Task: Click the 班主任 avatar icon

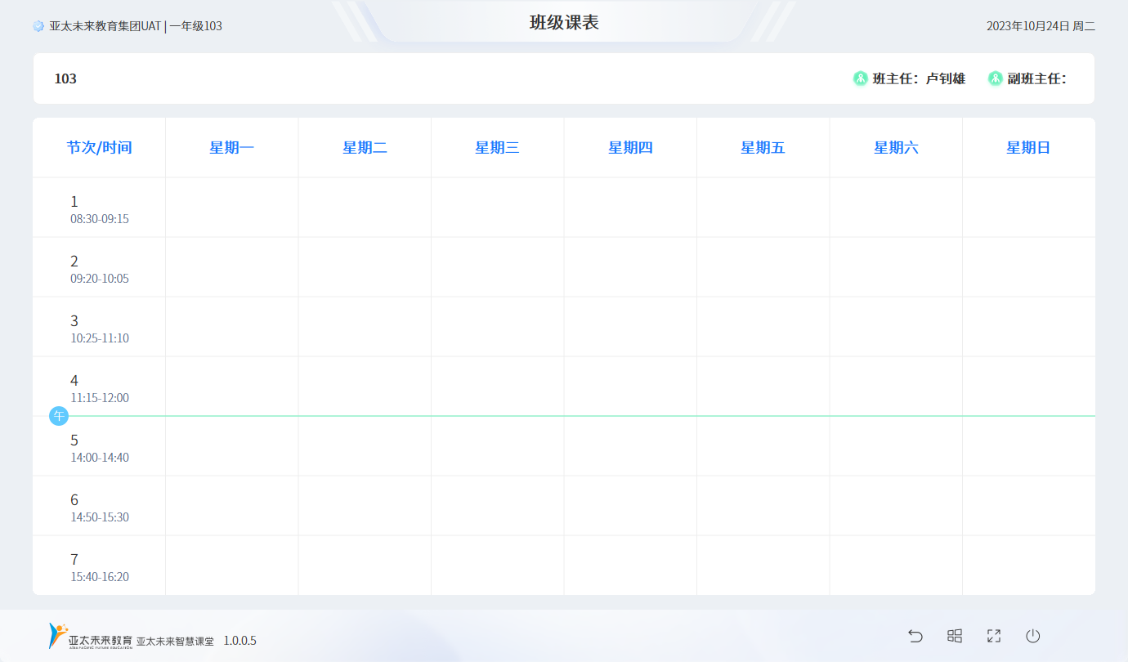Action: [x=860, y=78]
